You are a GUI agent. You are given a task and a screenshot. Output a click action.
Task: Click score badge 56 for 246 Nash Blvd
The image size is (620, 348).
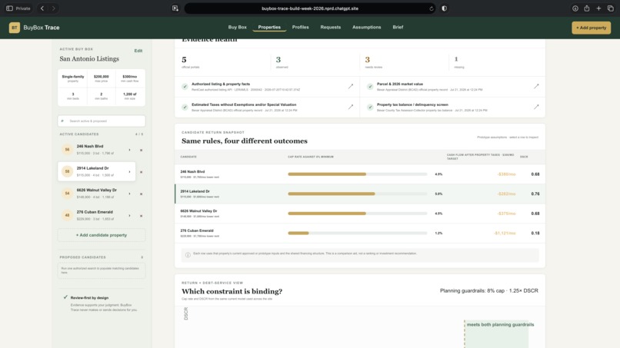tap(67, 150)
